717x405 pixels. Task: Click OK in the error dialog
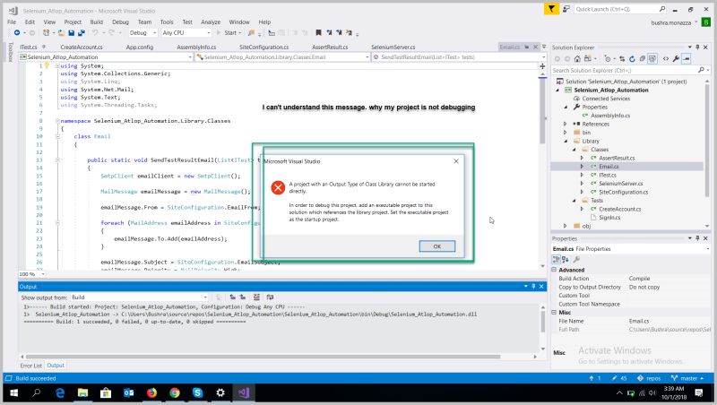[436, 246]
